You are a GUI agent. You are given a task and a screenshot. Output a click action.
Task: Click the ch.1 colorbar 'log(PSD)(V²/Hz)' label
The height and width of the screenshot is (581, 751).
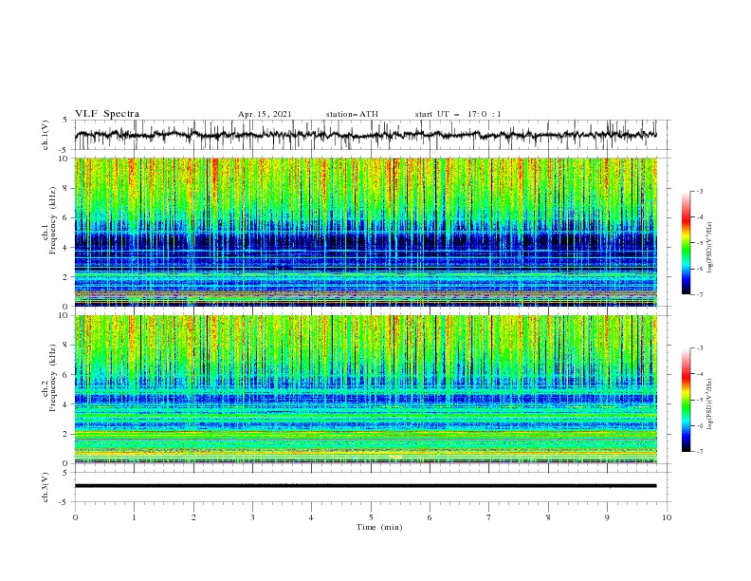[x=710, y=248]
